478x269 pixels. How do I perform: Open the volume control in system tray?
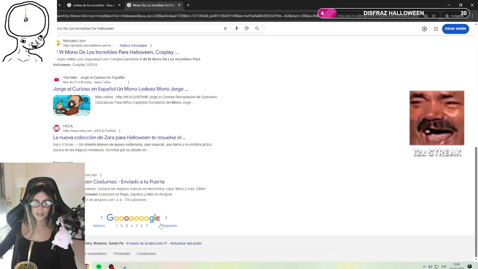coord(430,266)
